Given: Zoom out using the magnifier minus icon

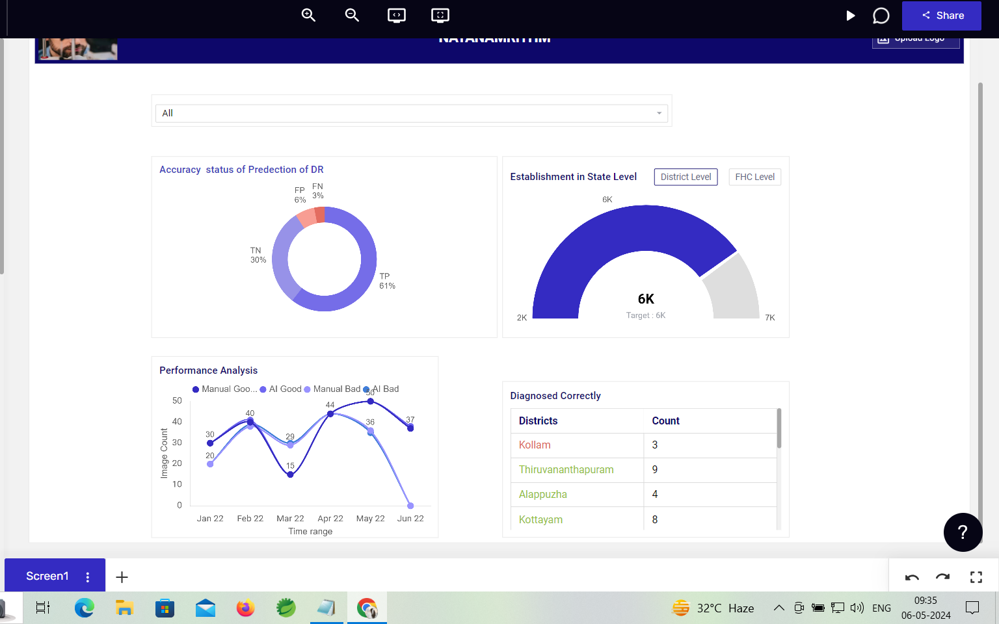Looking at the screenshot, I should point(352,15).
